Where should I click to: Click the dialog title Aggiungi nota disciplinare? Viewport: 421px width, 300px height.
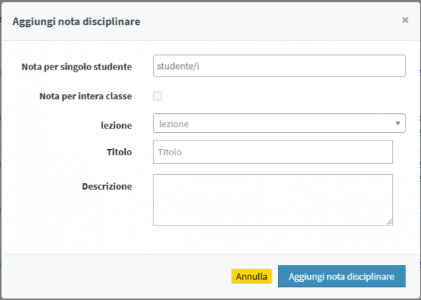pyautogui.click(x=76, y=22)
